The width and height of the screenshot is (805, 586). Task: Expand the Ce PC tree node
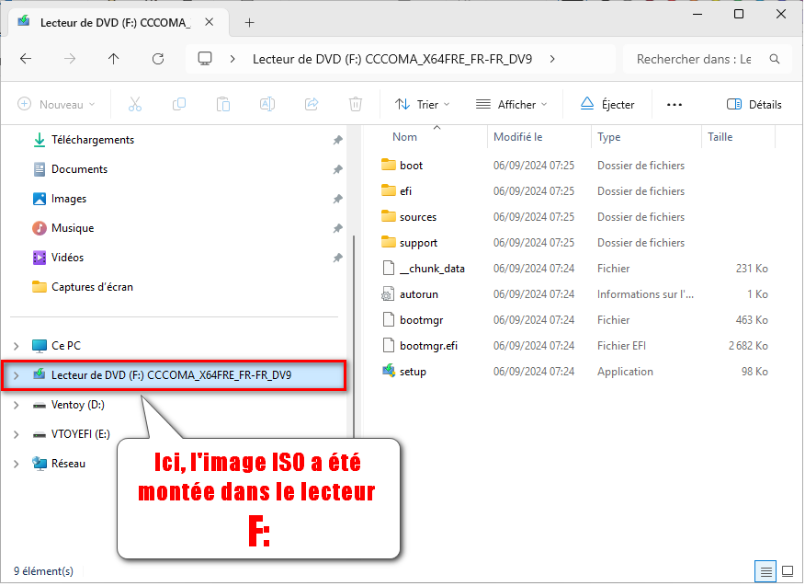(x=17, y=346)
